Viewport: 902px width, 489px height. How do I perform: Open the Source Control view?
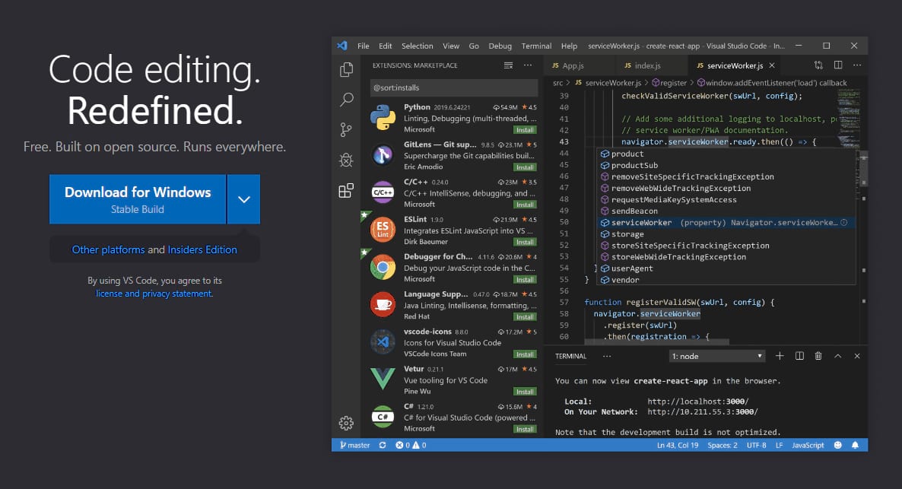(346, 129)
